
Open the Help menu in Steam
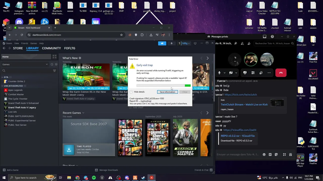pos(41,43)
